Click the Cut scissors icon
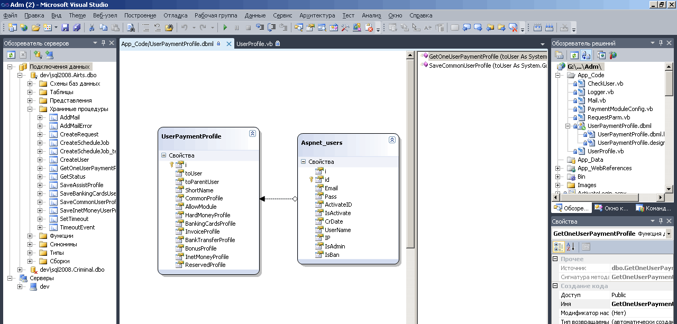The image size is (677, 324). click(92, 27)
